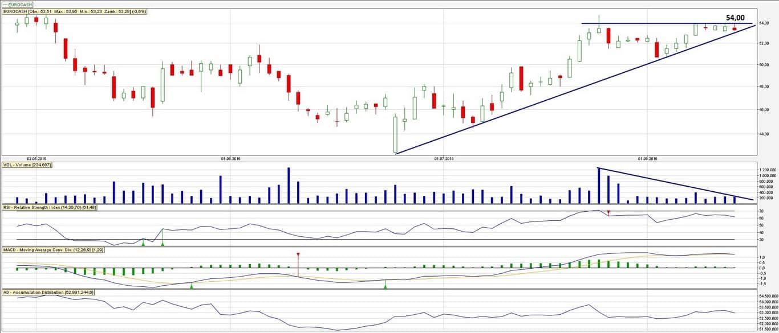
Task: Click the EUROCASH legend tag at top left
Action: pos(17,5)
